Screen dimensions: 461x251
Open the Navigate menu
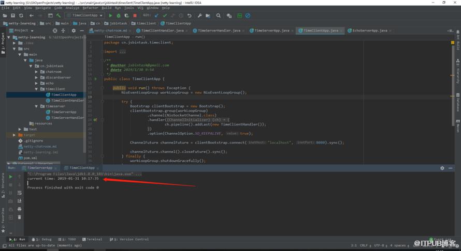point(43,8)
